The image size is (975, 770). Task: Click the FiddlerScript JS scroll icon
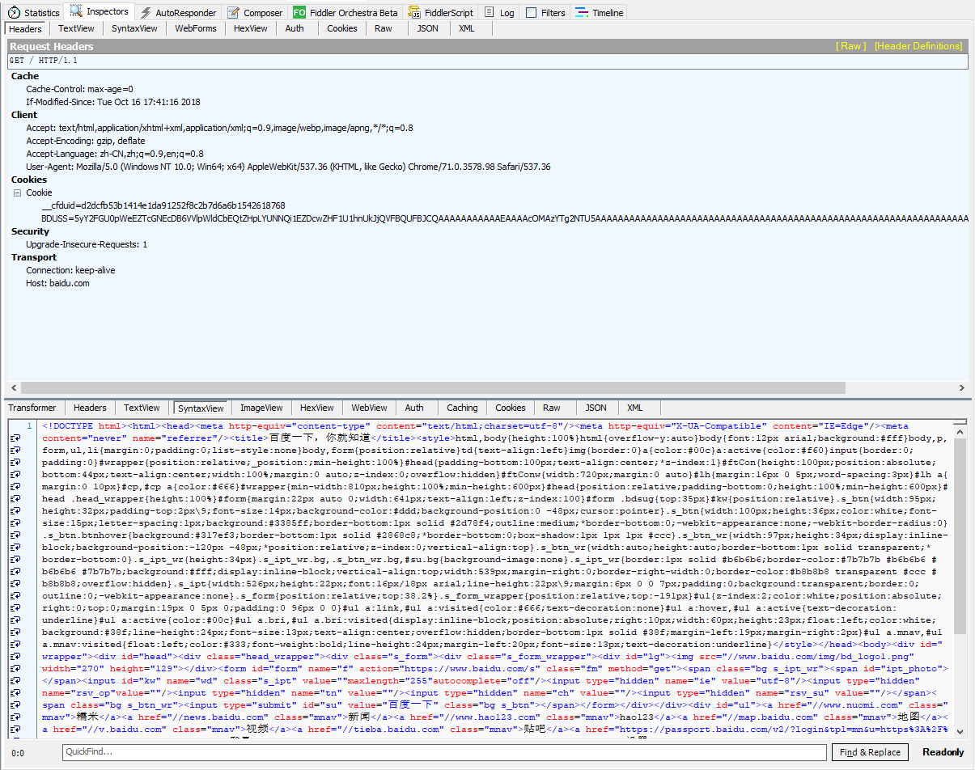[414, 13]
